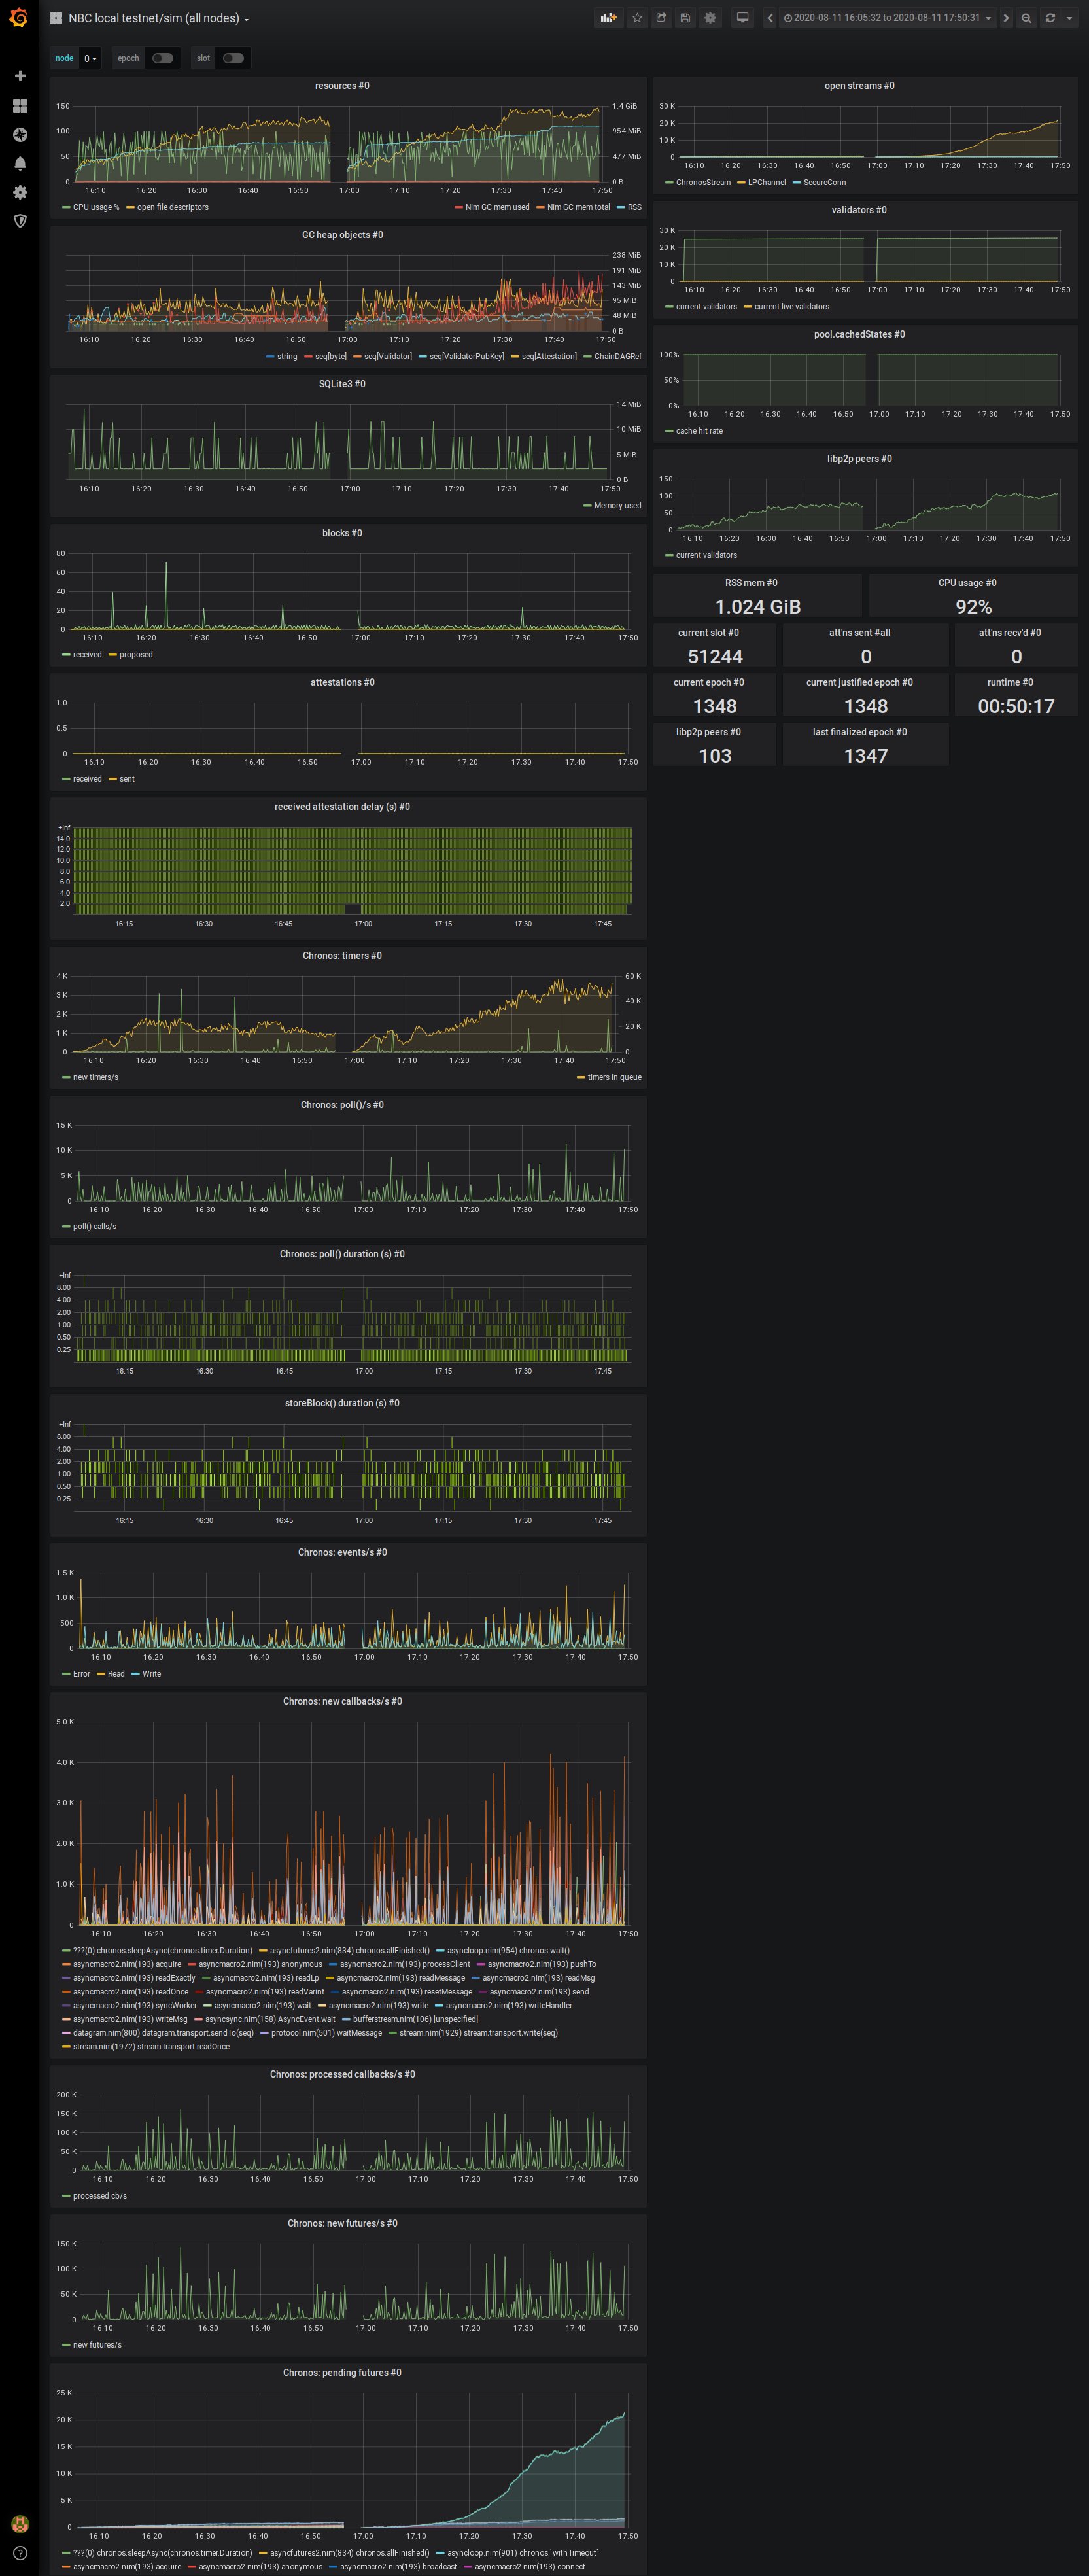Viewport: 1089px width, 2576px height.
Task: Click the Add panel icon in toolbar
Action: pyautogui.click(x=608, y=18)
